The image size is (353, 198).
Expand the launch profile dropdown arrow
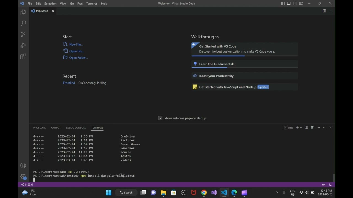pos(301,128)
